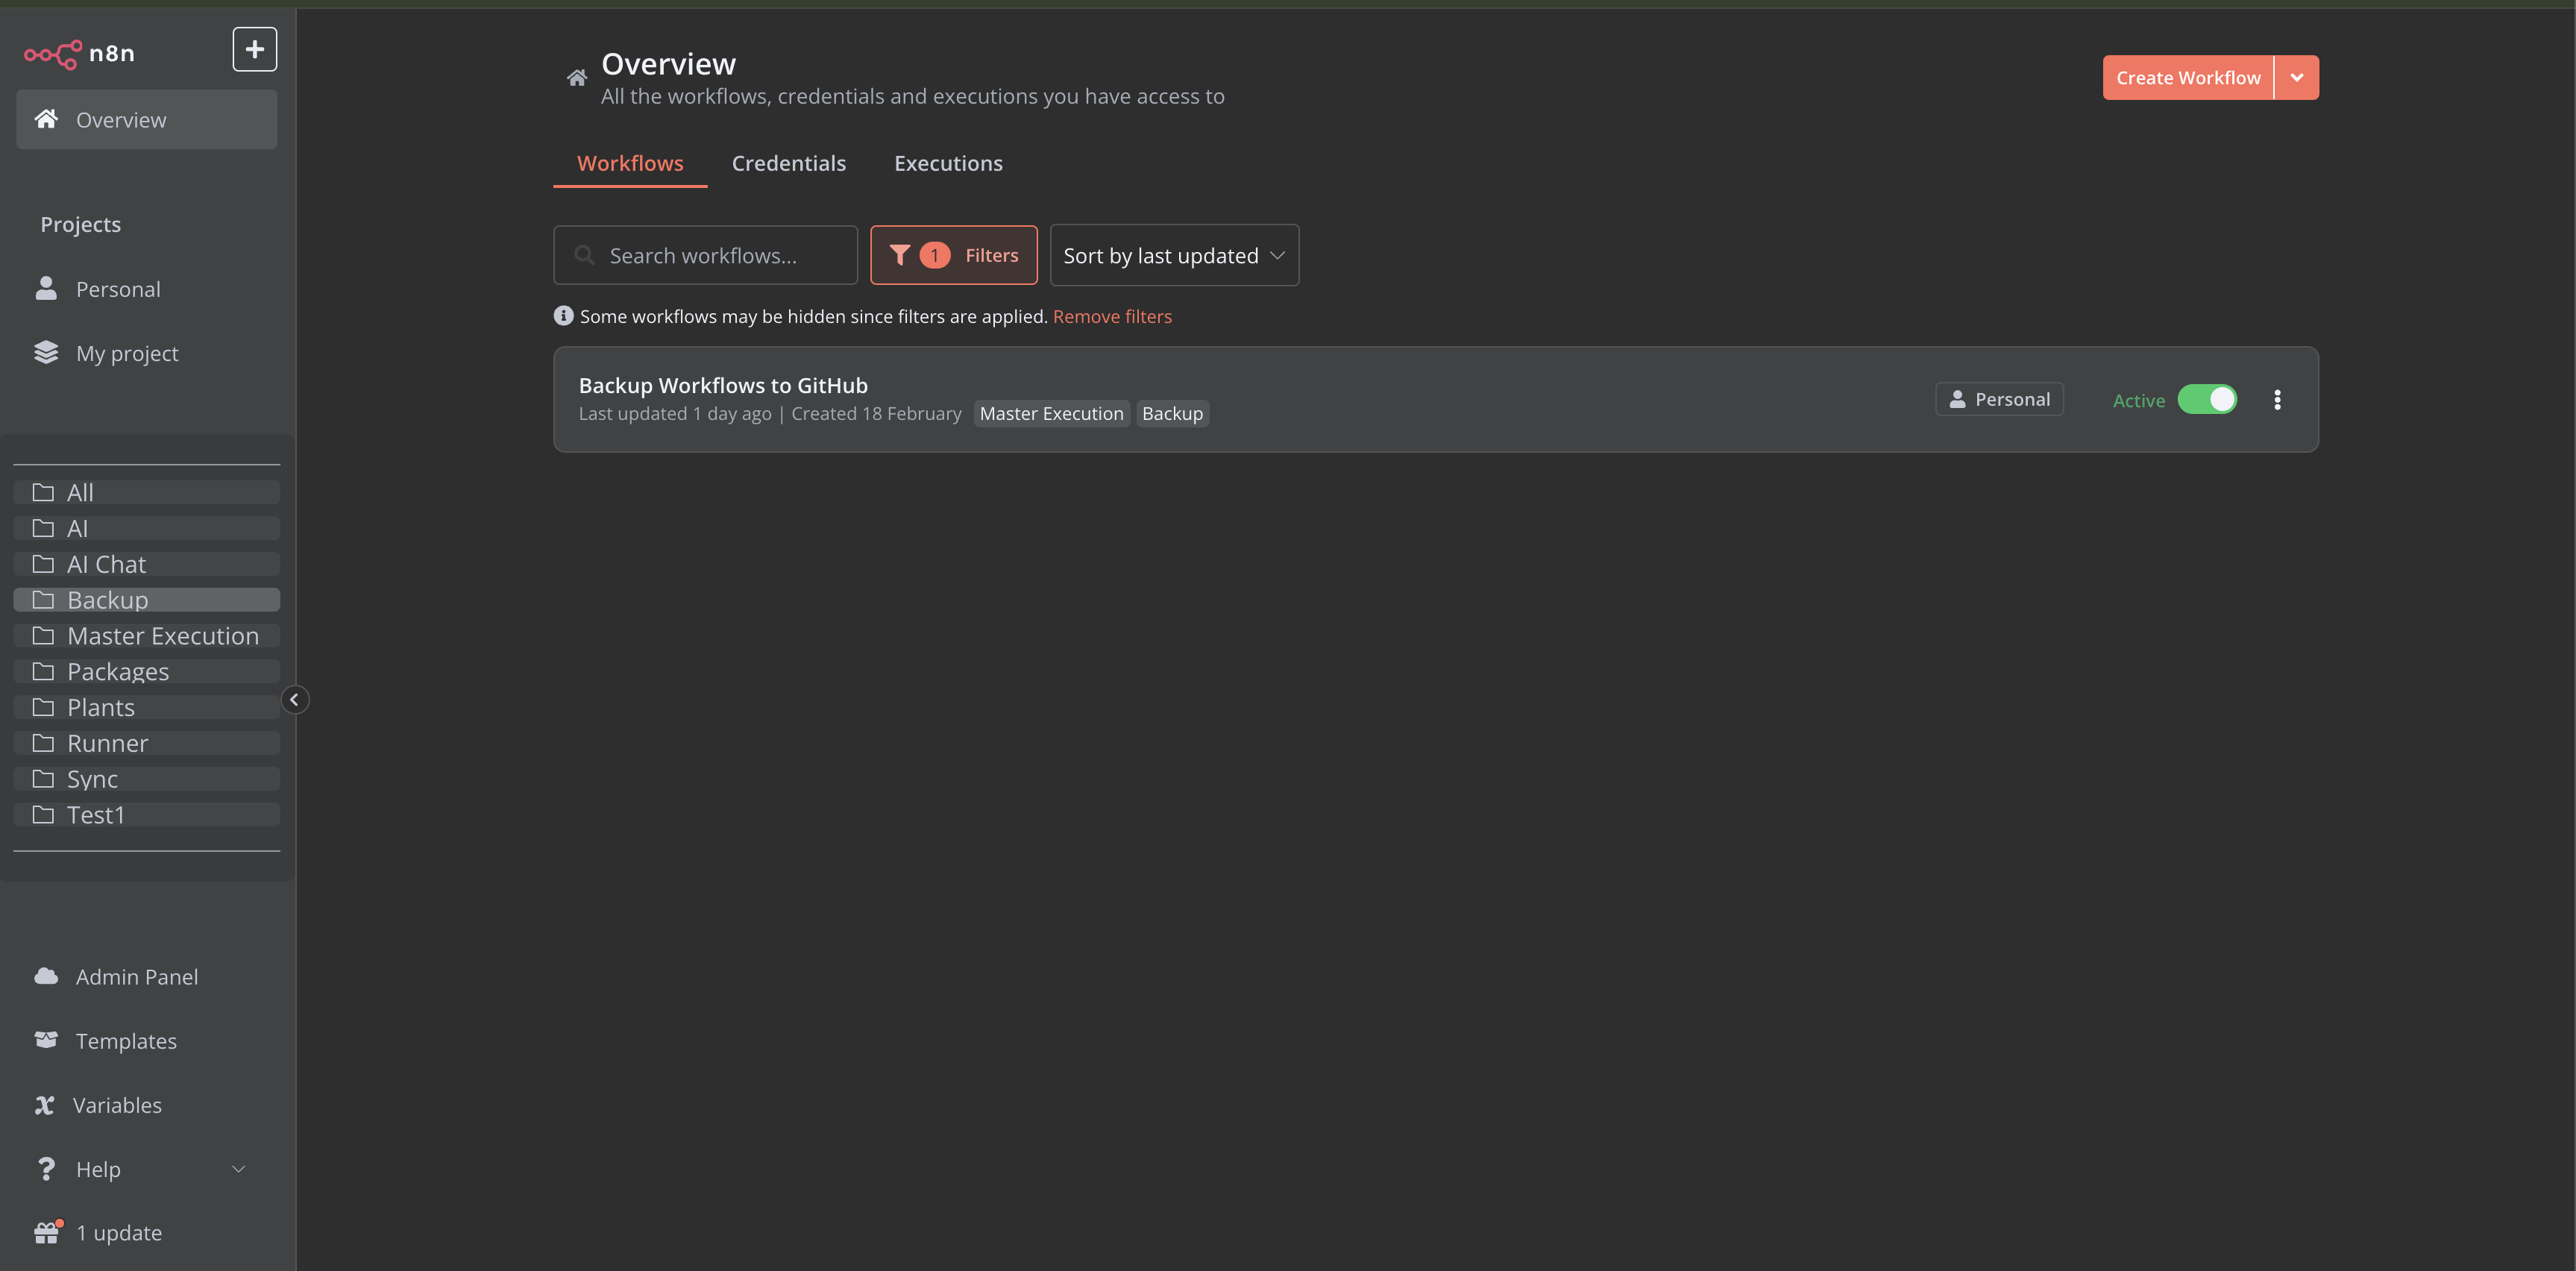
Task: Expand the Help section in sidebar
Action: [237, 1168]
